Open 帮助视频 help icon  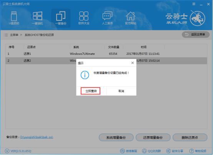191,151
